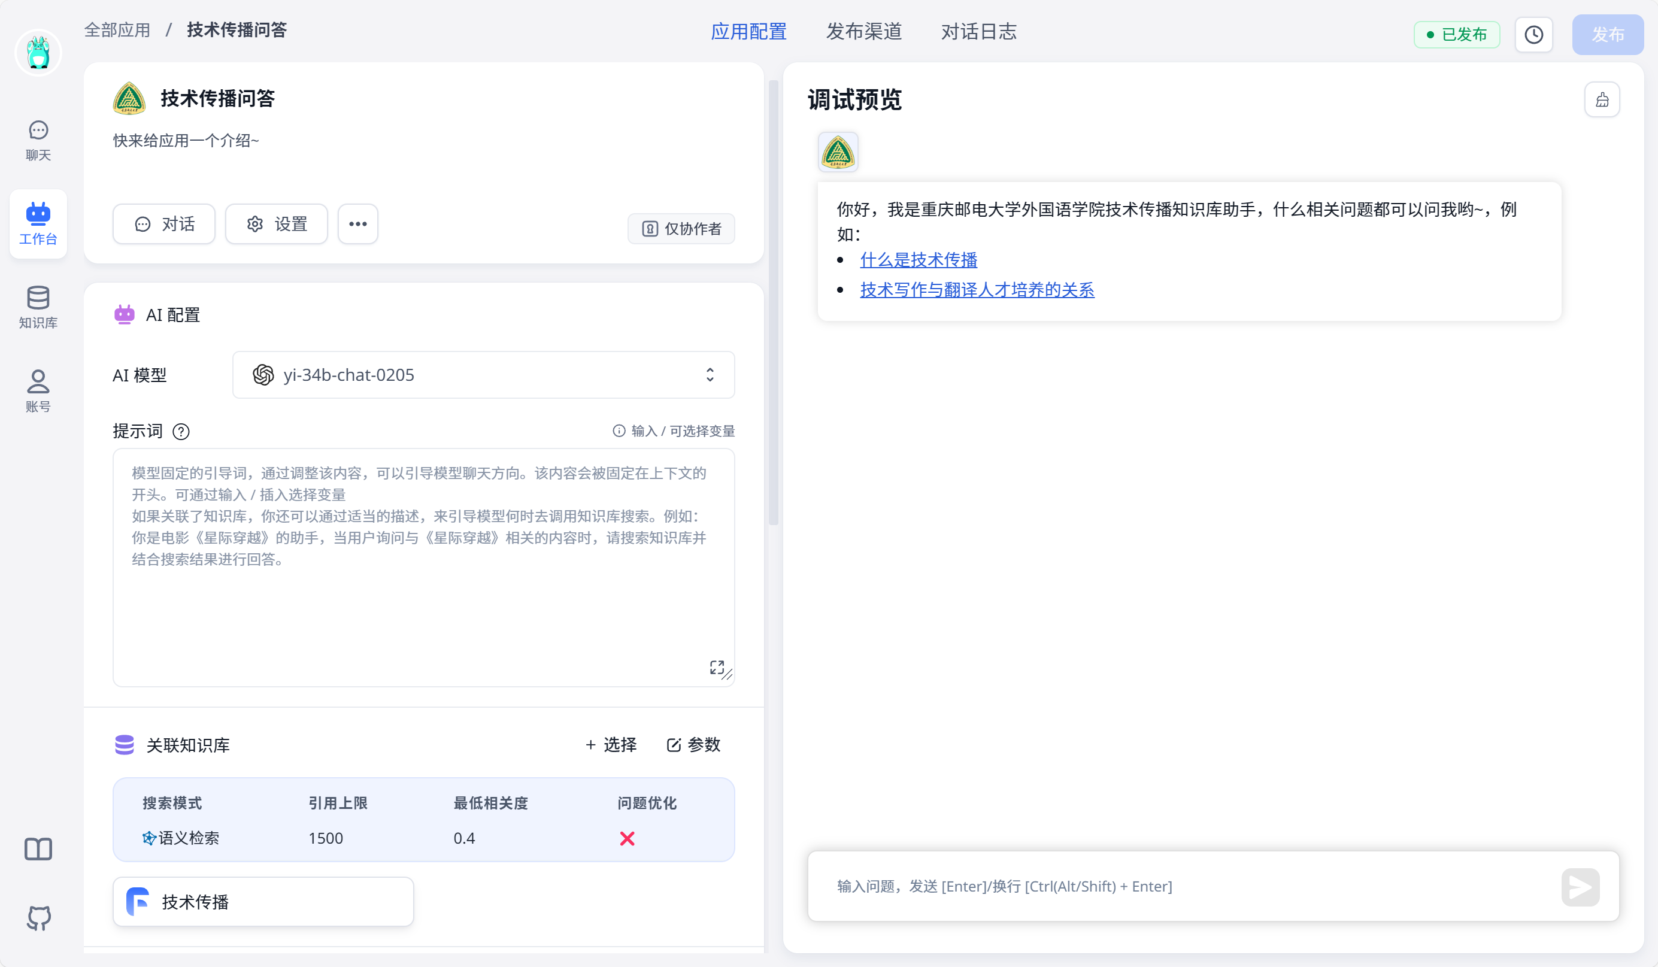This screenshot has height=967, width=1658.
Task: Open the three-dots more options menu
Action: (357, 225)
